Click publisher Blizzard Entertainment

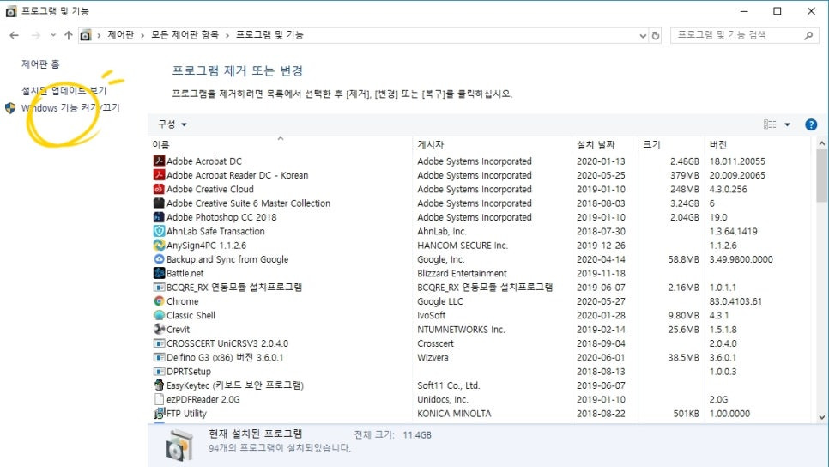tap(462, 274)
